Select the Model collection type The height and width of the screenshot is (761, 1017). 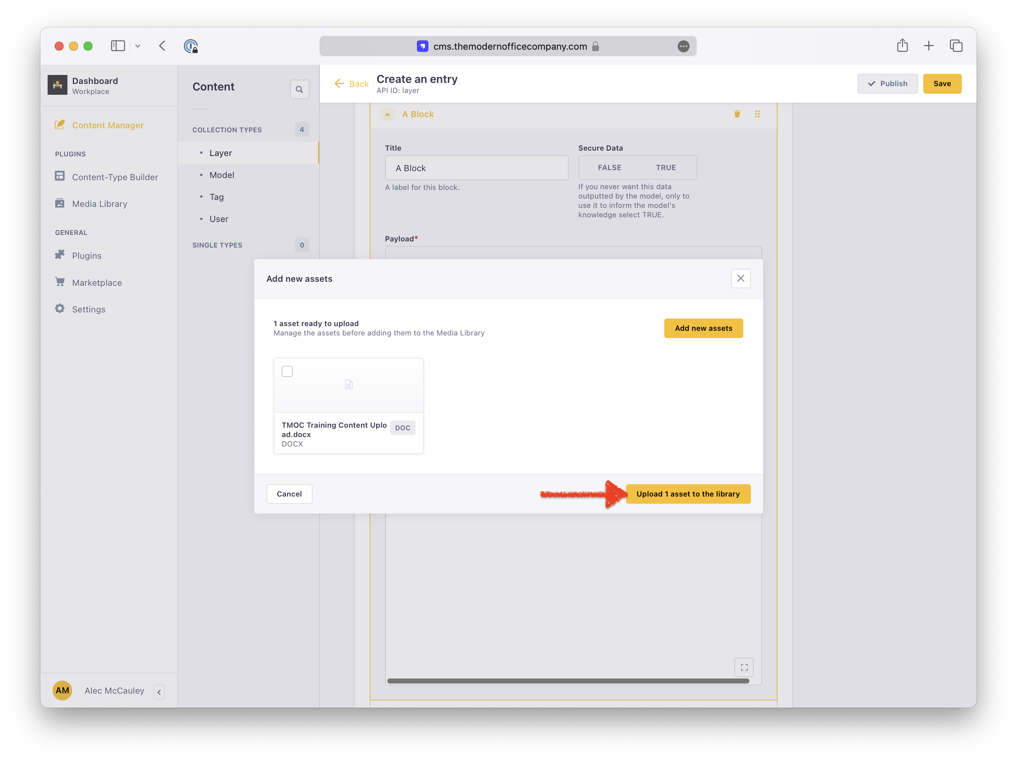(x=221, y=175)
